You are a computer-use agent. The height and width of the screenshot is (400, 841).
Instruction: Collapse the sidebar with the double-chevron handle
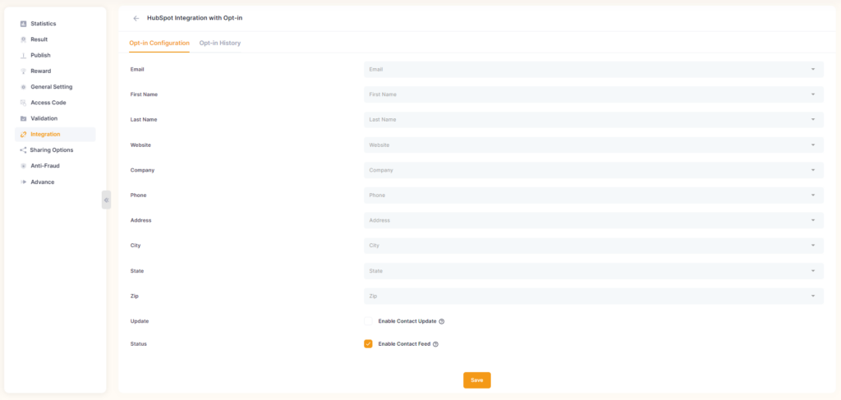tap(106, 200)
